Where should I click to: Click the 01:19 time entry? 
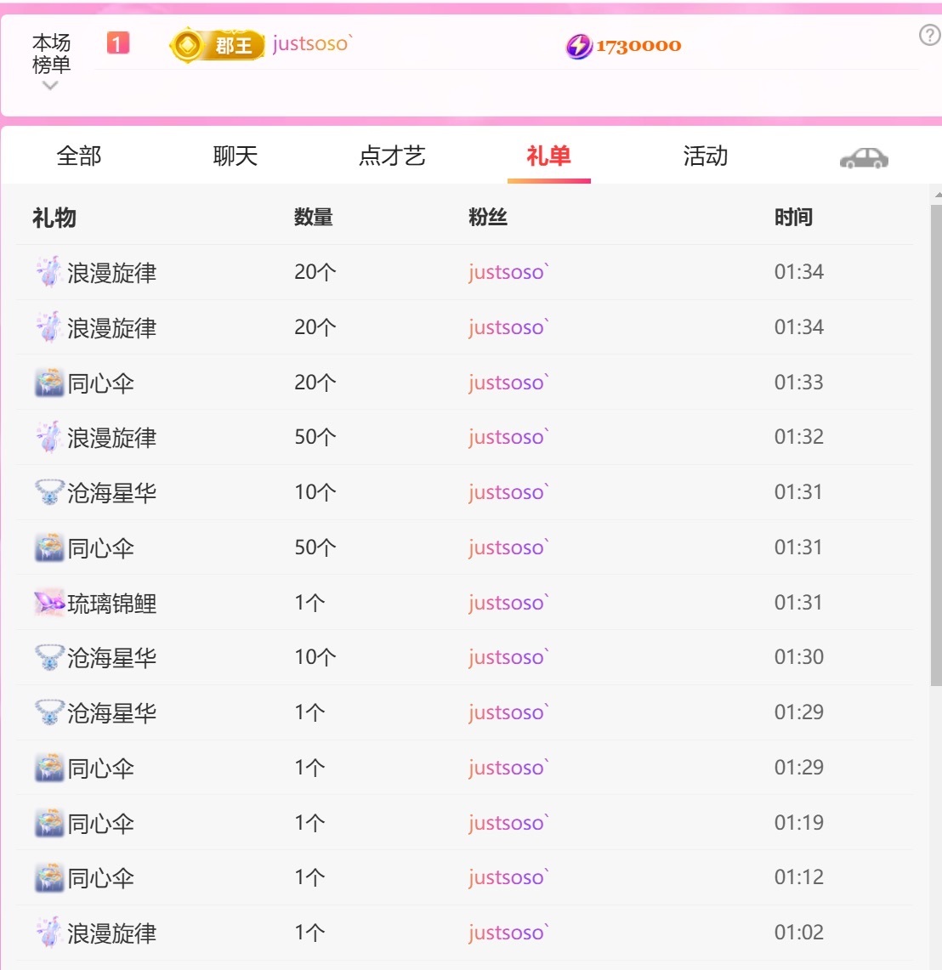click(x=798, y=823)
